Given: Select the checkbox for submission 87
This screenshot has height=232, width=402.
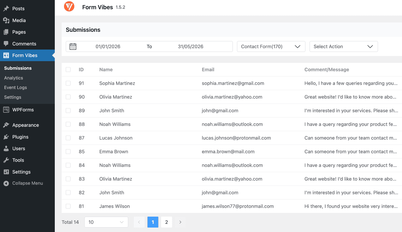Looking at the screenshot, I should point(68,138).
